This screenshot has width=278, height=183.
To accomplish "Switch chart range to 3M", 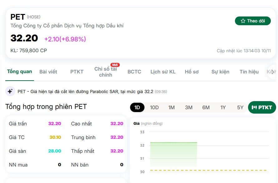I will (188, 107).
